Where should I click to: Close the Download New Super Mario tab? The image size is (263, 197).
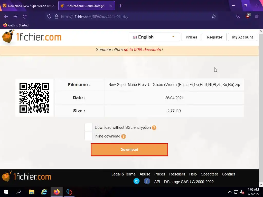[53, 6]
